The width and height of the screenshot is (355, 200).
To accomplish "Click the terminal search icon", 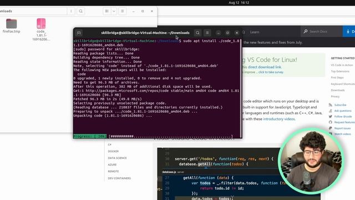I will (x=197, y=33).
